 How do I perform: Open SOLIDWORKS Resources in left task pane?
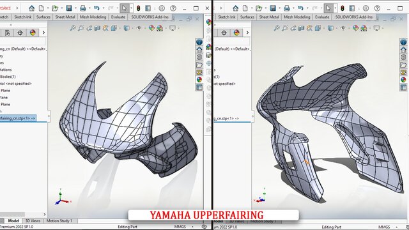[199, 49]
